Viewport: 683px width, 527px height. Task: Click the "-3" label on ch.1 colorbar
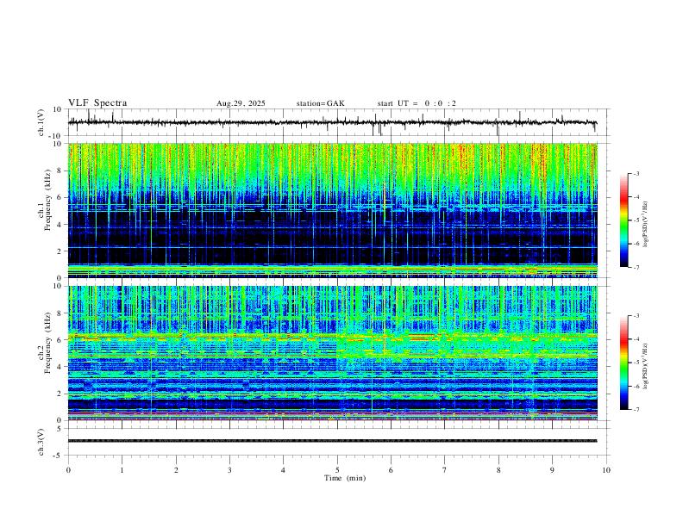[636, 173]
